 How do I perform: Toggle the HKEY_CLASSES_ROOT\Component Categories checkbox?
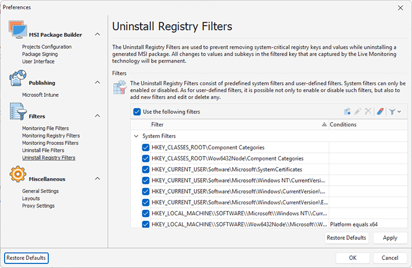click(145, 148)
